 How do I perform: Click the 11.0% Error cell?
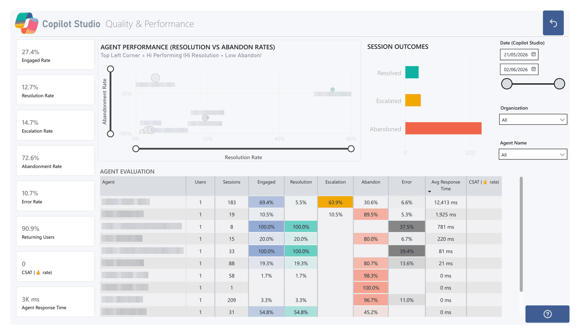point(407,300)
